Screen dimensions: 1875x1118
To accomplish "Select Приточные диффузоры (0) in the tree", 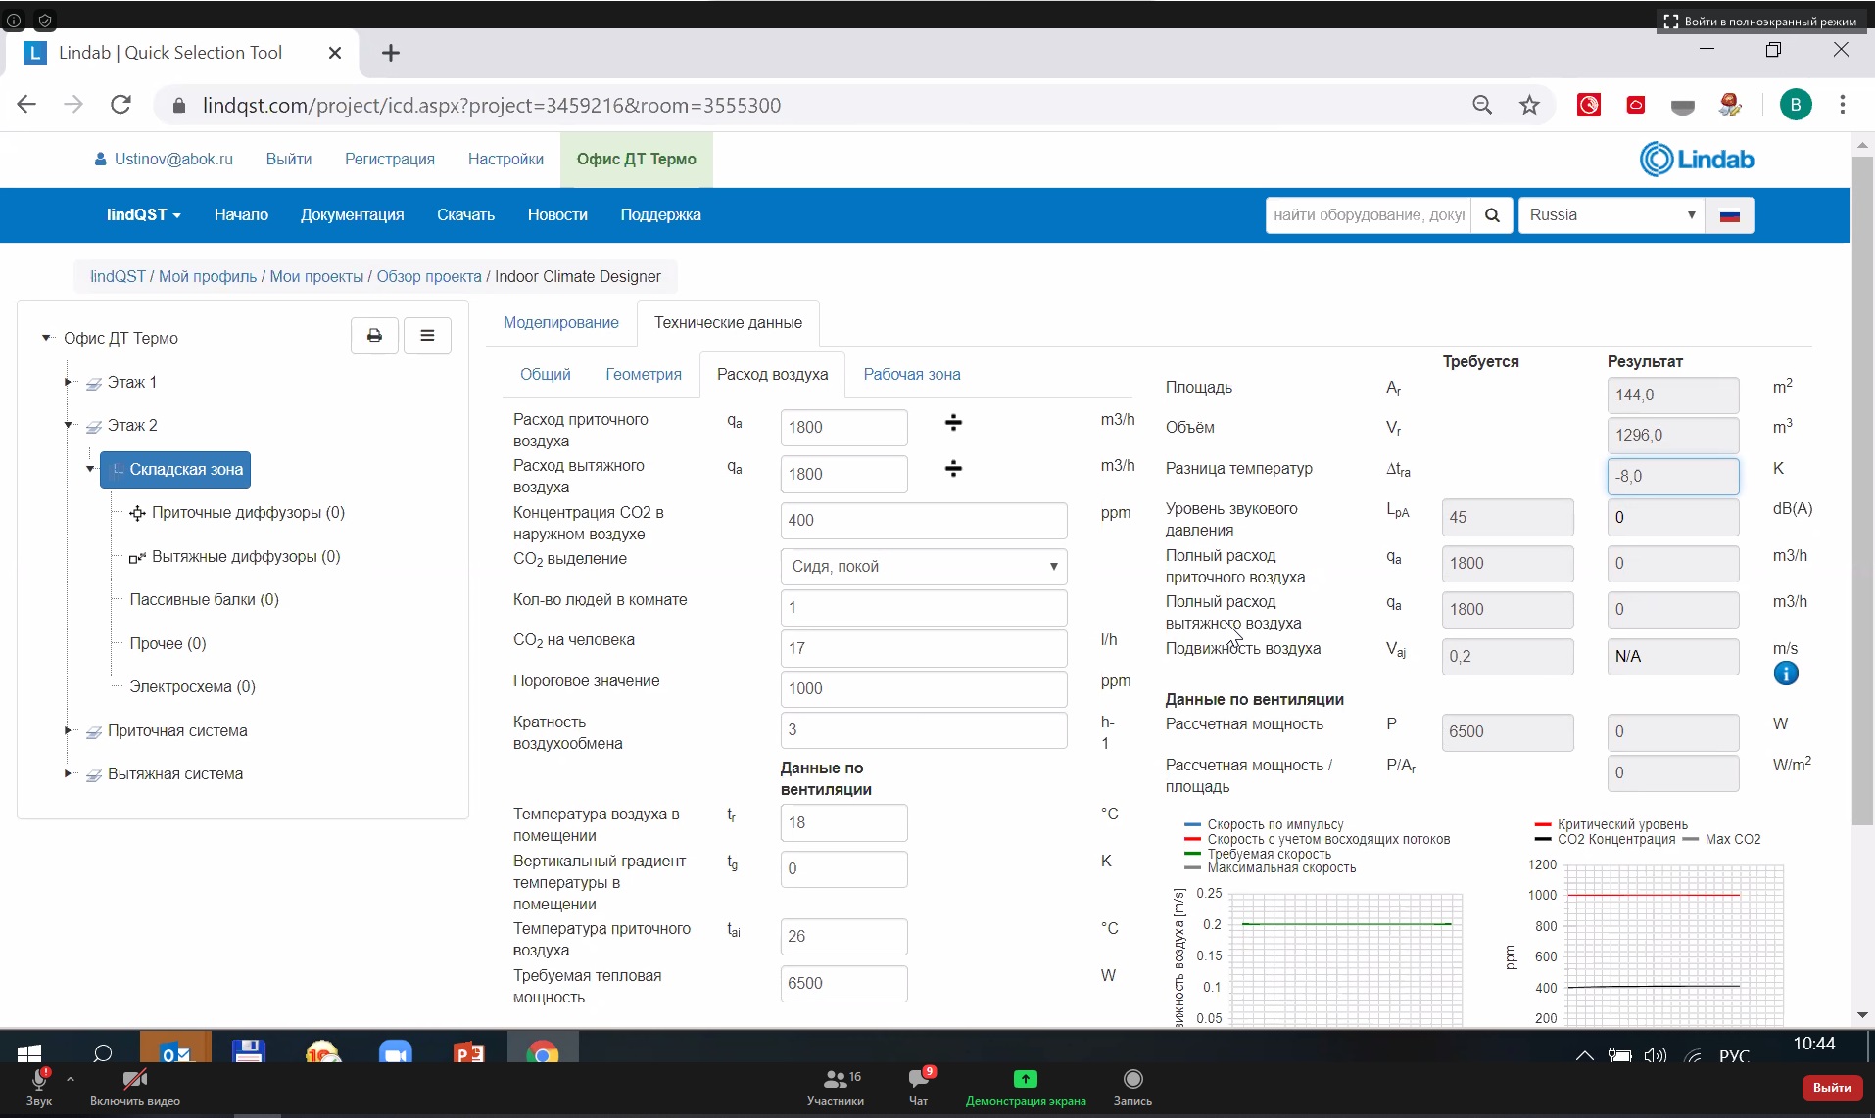I will pyautogui.click(x=248, y=513).
